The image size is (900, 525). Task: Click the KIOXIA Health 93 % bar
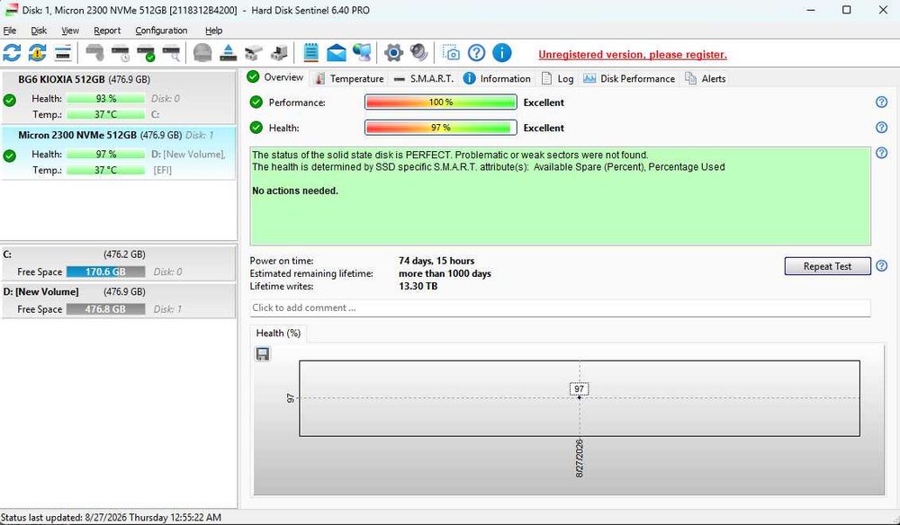105,99
